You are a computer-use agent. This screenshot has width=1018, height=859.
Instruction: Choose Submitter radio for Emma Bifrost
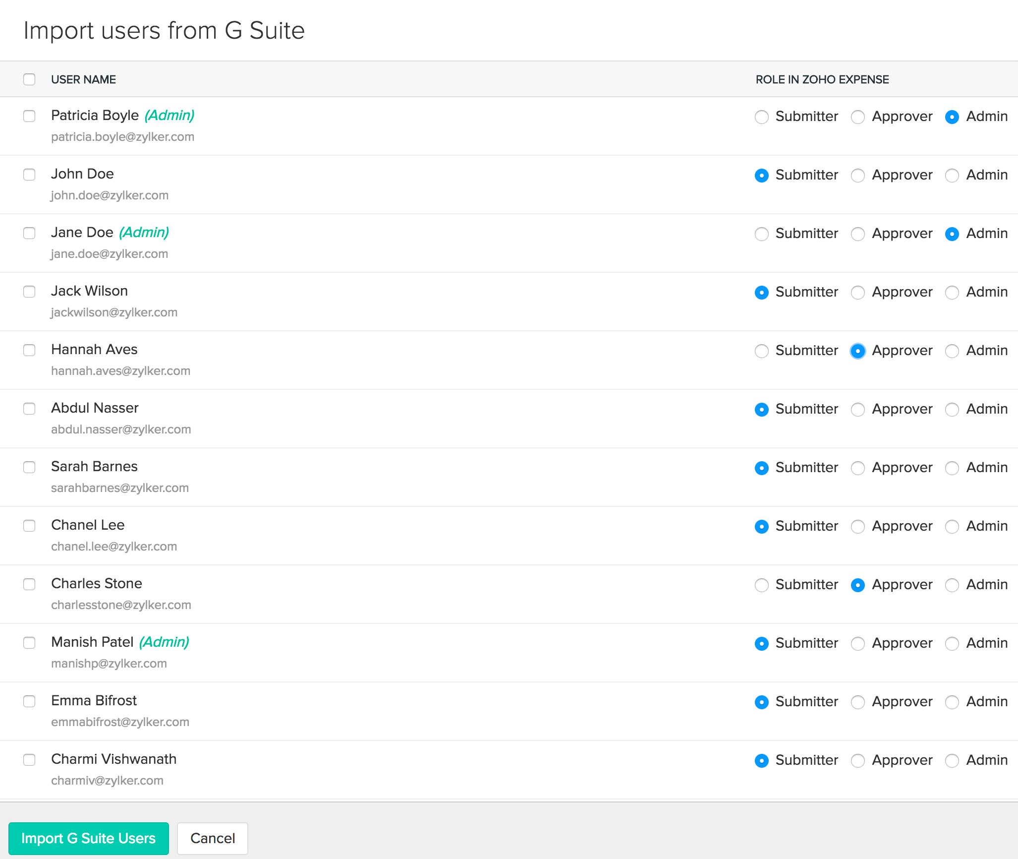(762, 702)
